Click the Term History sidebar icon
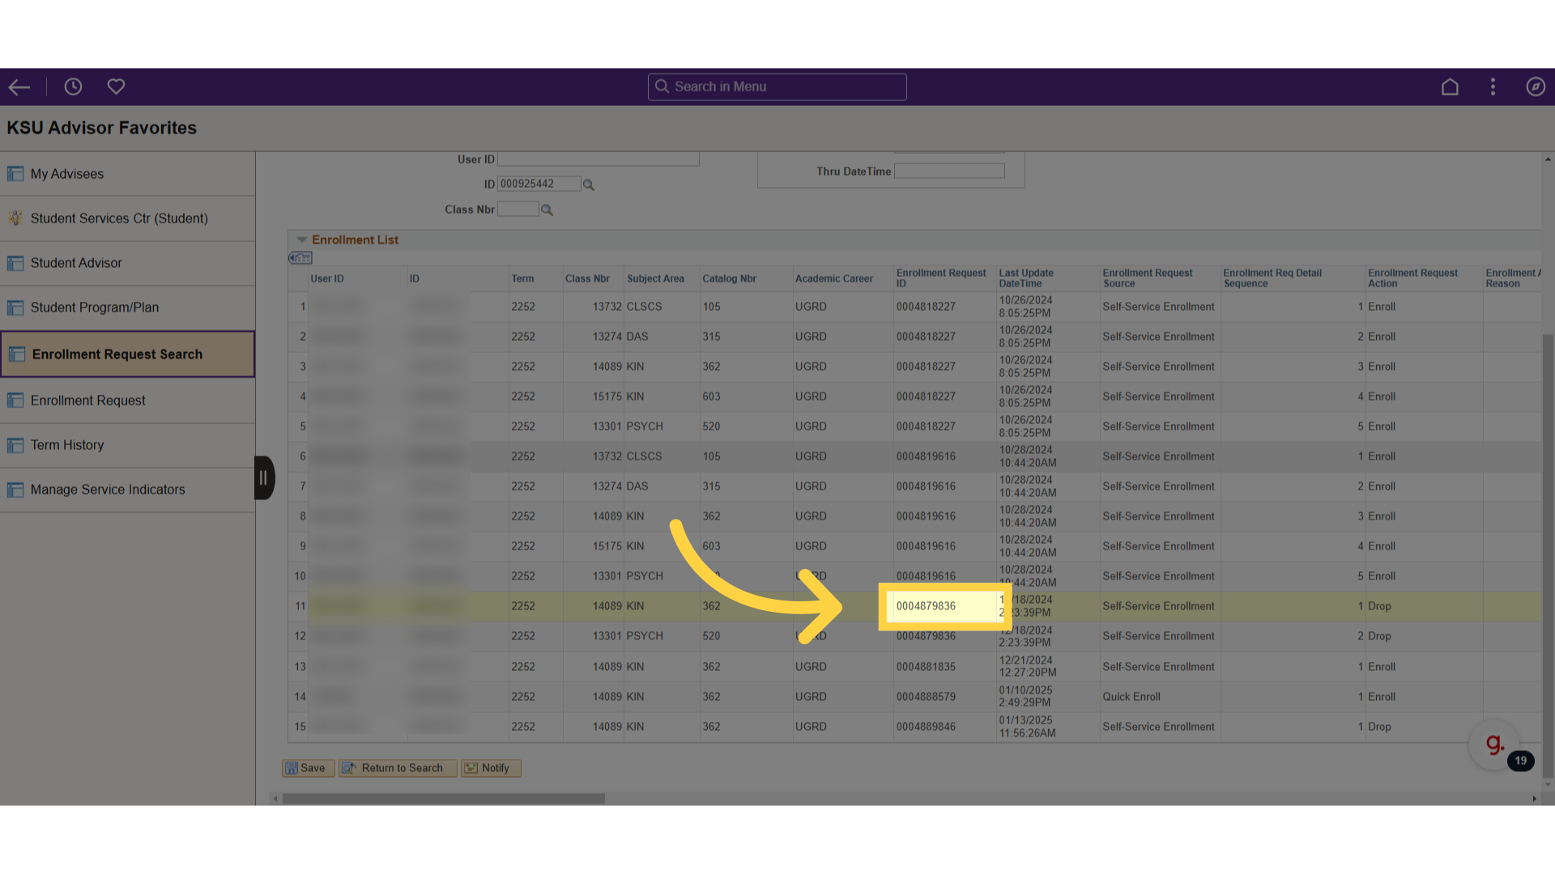 [x=15, y=445]
